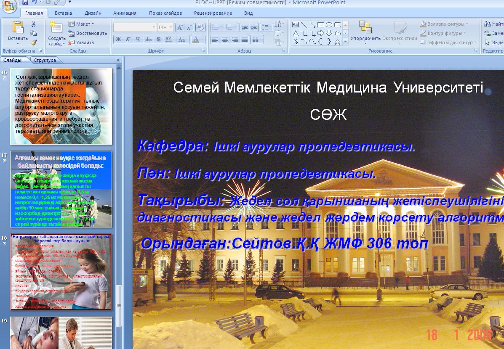Center align text
The width and height of the screenshot is (504, 349).
(225, 40)
